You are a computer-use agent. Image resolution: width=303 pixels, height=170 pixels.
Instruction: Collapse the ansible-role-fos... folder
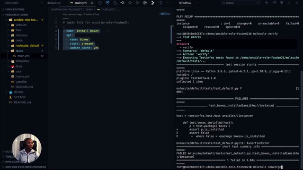click(x=26, y=20)
